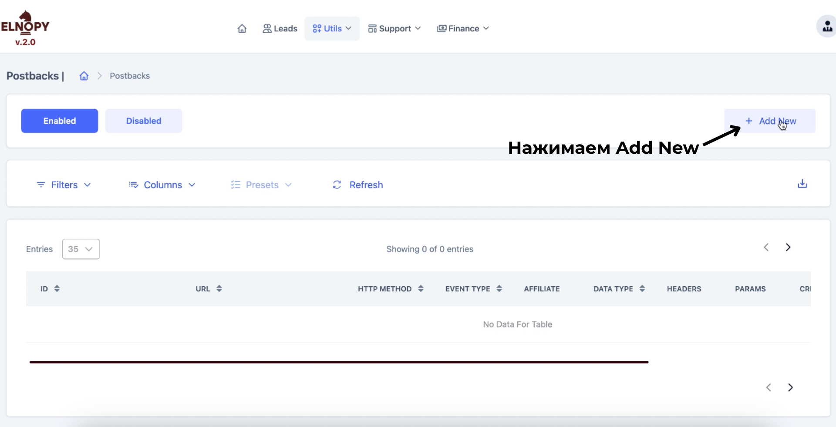Click the Add New button
This screenshot has height=427, width=836.
pyautogui.click(x=770, y=121)
